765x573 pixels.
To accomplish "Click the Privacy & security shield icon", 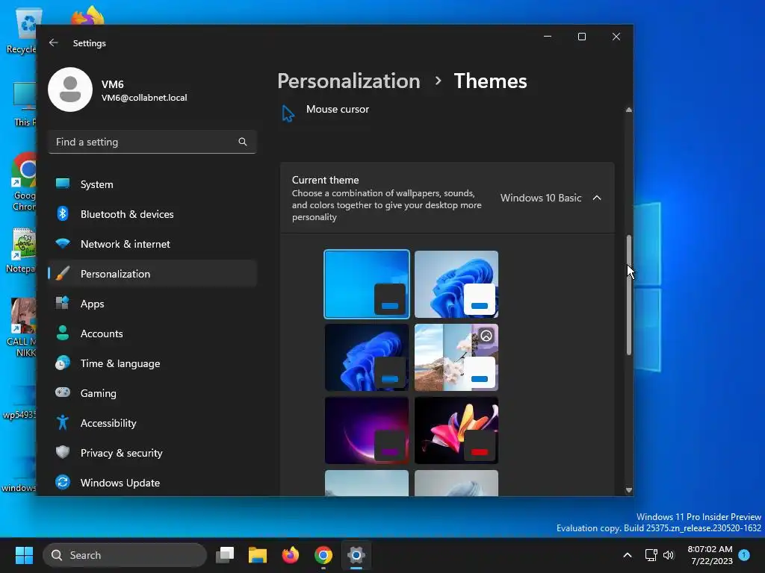I will (x=63, y=452).
